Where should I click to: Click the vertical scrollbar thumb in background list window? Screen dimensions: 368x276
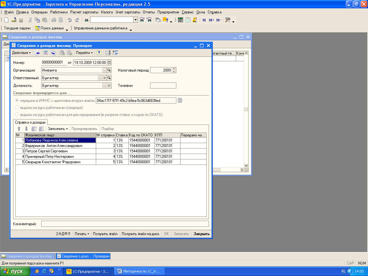(246, 109)
